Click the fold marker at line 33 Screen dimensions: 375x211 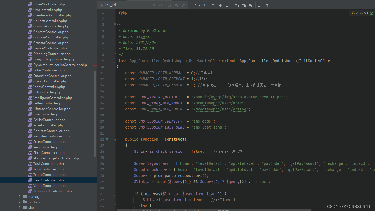pyautogui.click(x=115, y=206)
